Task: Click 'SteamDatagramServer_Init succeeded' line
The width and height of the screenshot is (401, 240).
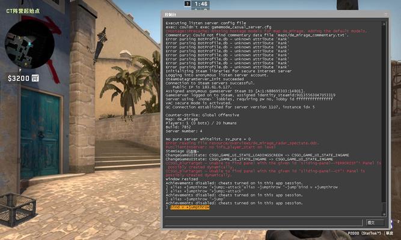Action: pos(204,79)
